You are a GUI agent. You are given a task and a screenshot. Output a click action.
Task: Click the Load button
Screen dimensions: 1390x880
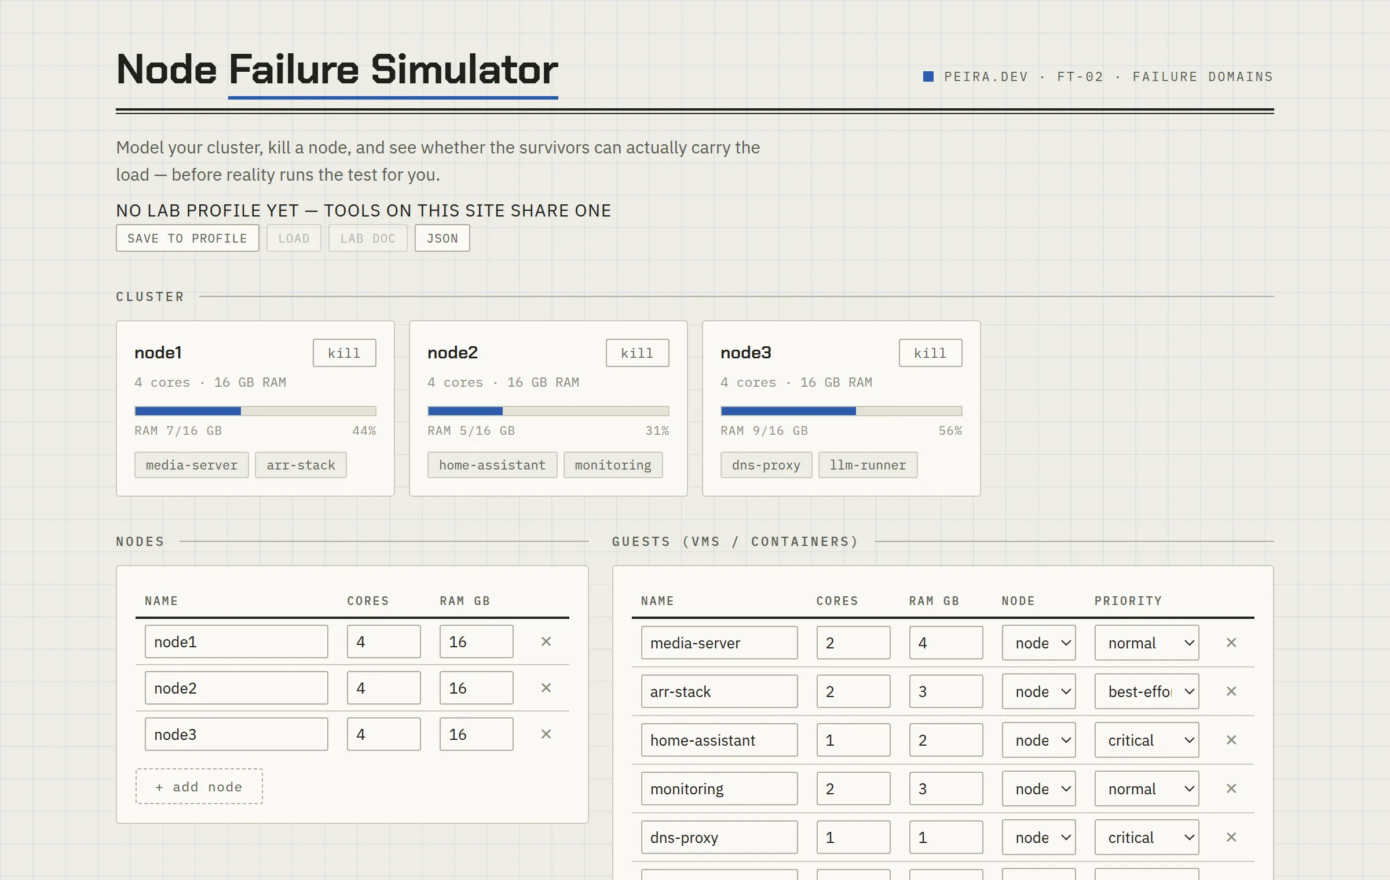click(294, 238)
